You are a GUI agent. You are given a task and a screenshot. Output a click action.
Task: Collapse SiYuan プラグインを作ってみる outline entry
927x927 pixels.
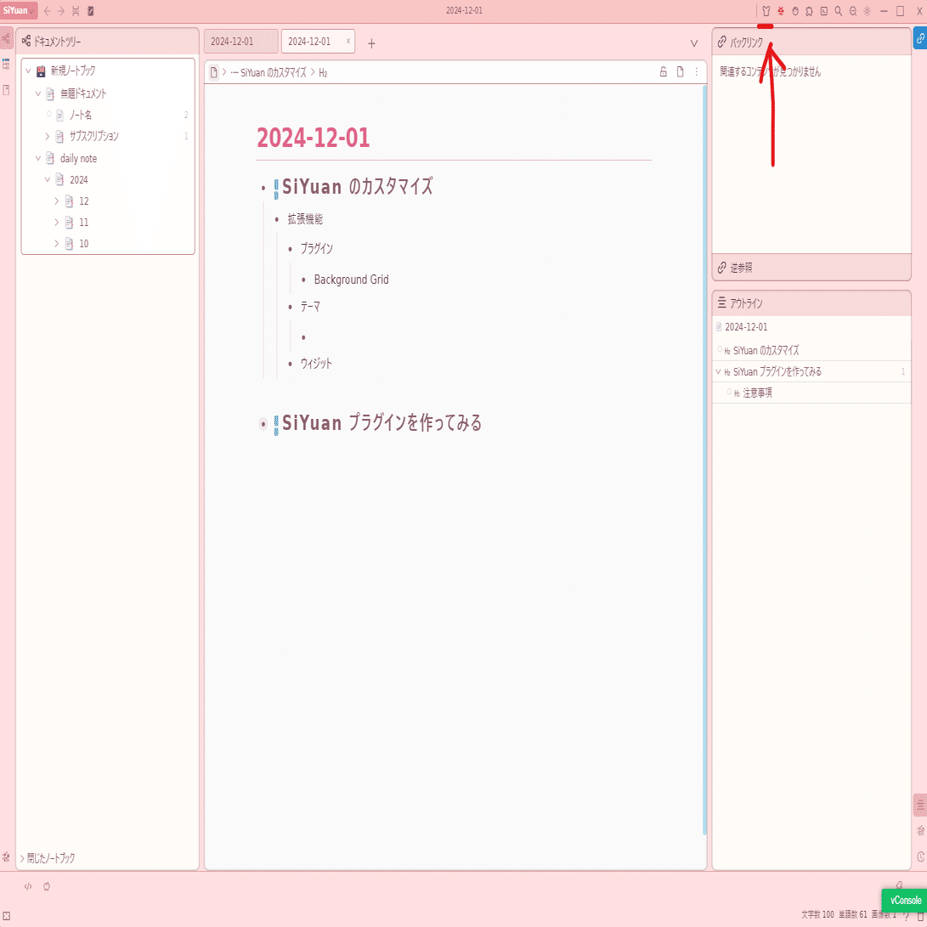pyautogui.click(x=718, y=372)
